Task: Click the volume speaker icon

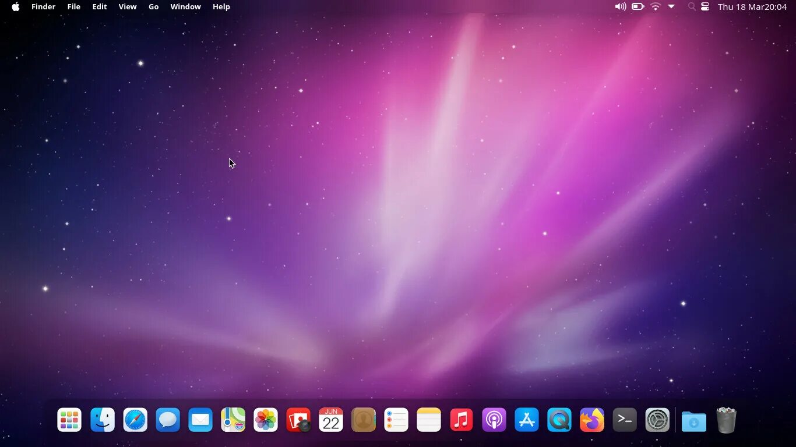Action: (x=621, y=6)
